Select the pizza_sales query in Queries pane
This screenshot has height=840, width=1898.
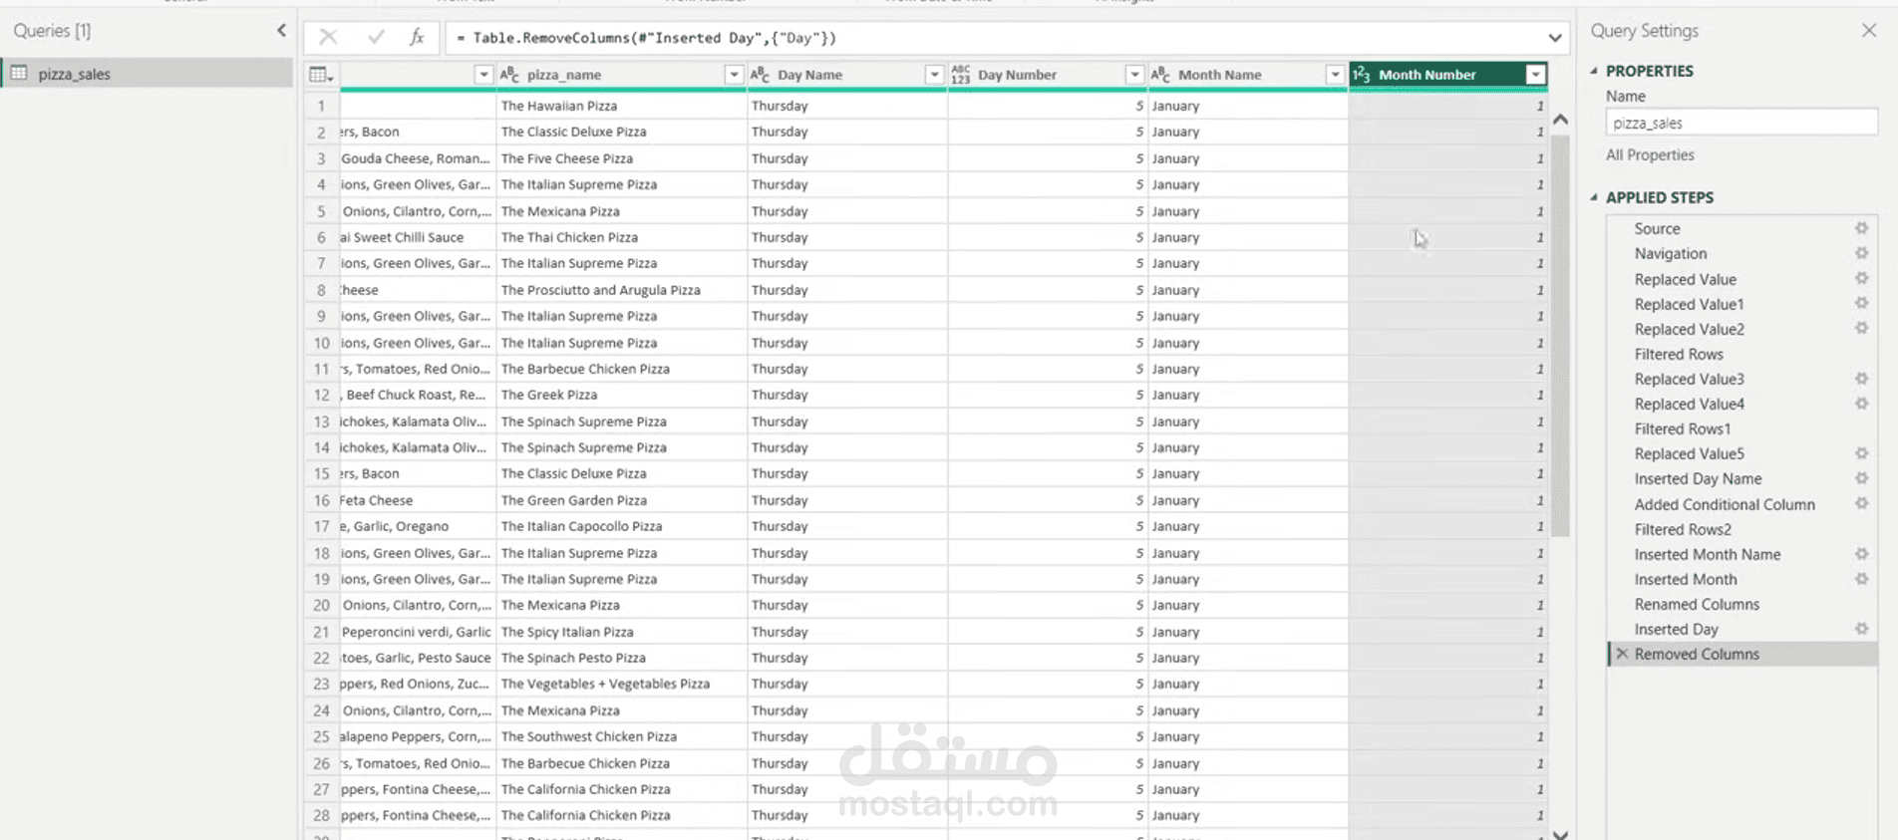coord(75,74)
